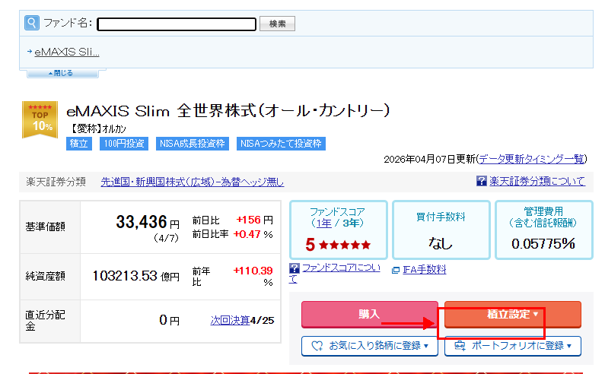Click the fund title eMAXIS Slim 全世界株式
The image size is (605, 374).
(228, 111)
